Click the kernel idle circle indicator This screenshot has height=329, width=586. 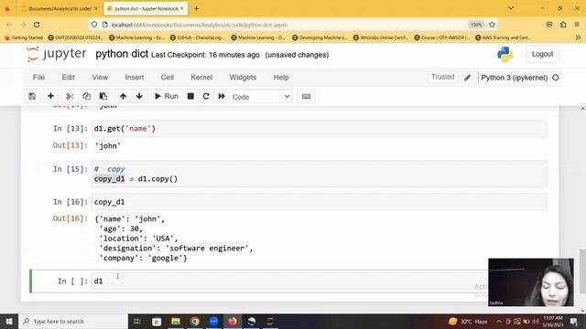(x=556, y=78)
